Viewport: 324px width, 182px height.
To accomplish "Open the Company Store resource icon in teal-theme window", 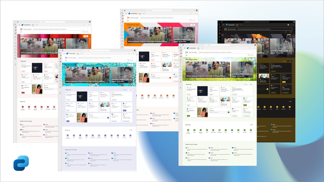I will pos(99,136).
